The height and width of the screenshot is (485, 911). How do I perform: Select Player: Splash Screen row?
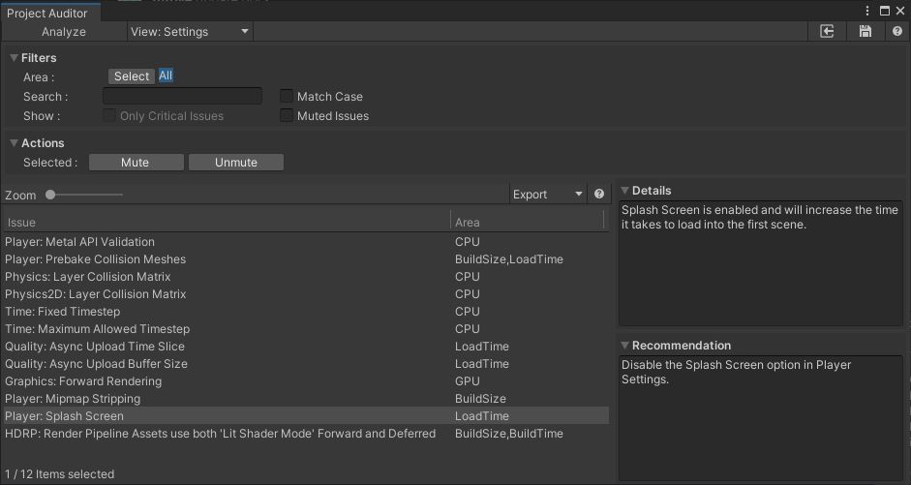pos(306,416)
